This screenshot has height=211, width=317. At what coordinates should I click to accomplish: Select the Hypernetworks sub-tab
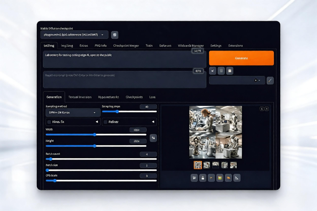point(109,97)
